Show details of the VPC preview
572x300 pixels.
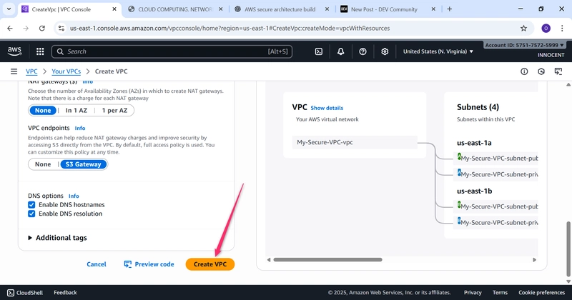click(327, 108)
